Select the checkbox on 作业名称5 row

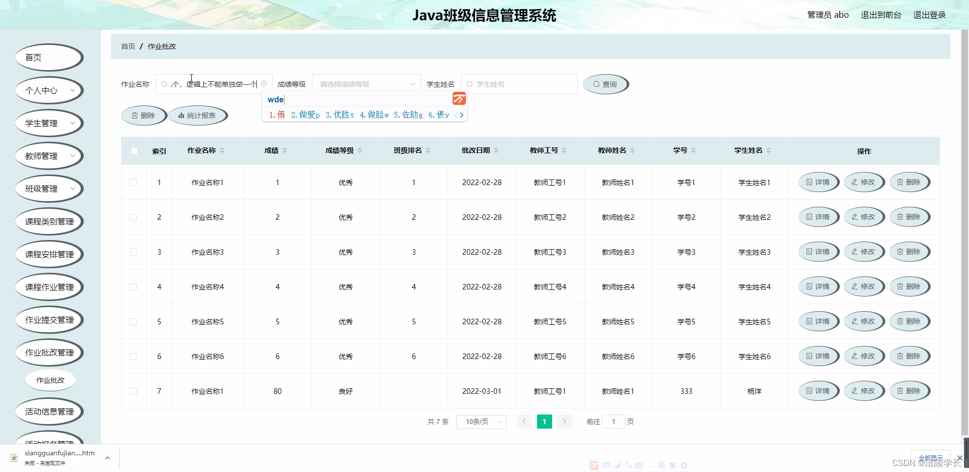pyautogui.click(x=134, y=321)
